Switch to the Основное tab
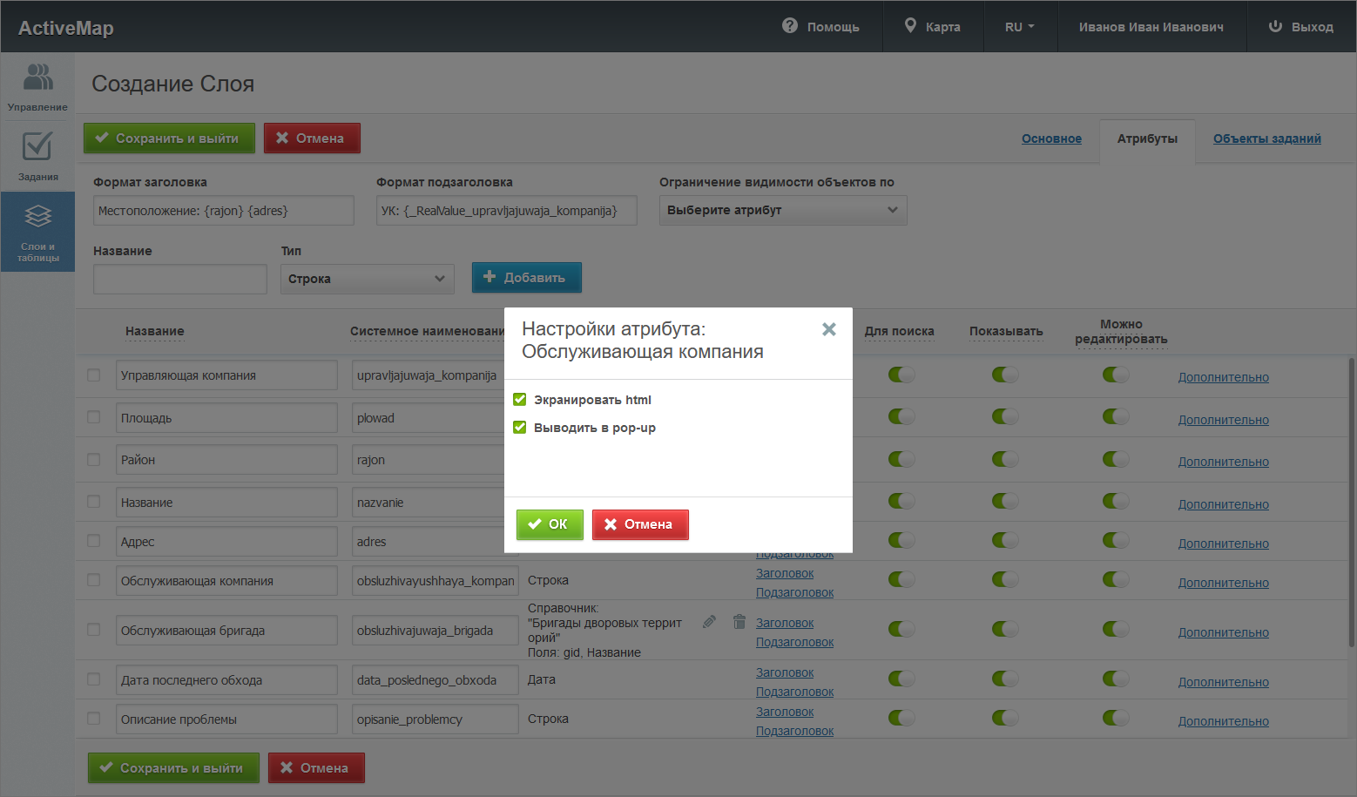Viewport: 1357px width, 797px height. 1051,138
